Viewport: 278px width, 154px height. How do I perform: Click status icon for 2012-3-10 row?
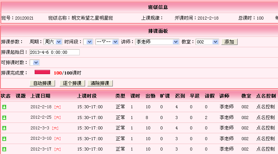coord(4,139)
